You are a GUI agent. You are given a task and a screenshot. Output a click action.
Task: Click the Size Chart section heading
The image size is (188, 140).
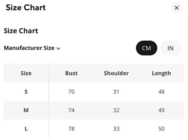pyautogui.click(x=21, y=31)
